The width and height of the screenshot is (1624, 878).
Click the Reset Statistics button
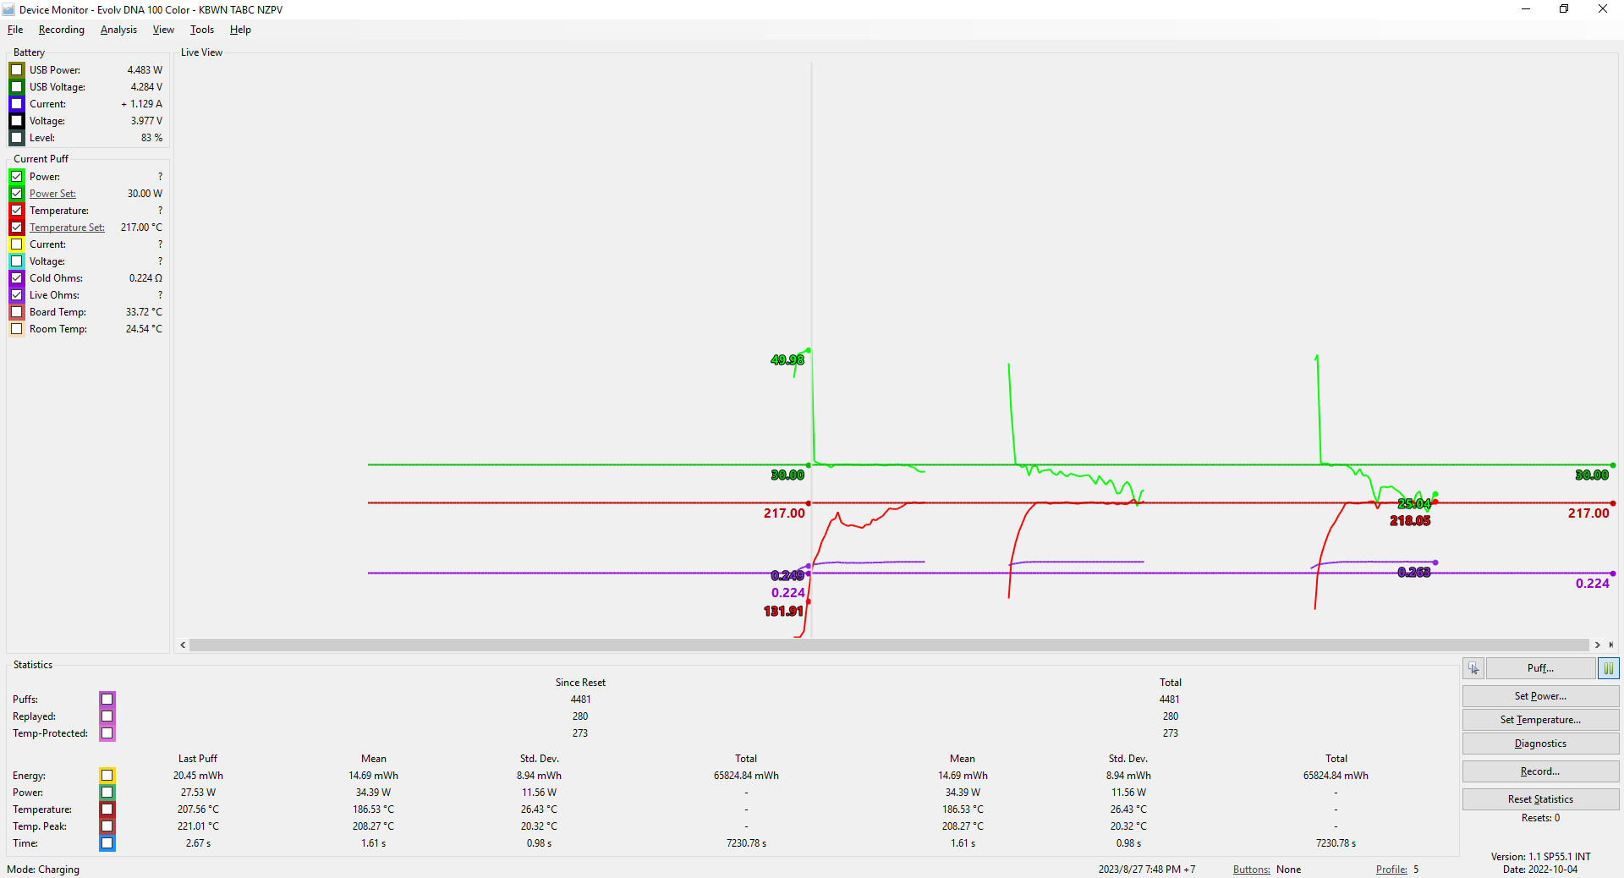click(x=1539, y=799)
